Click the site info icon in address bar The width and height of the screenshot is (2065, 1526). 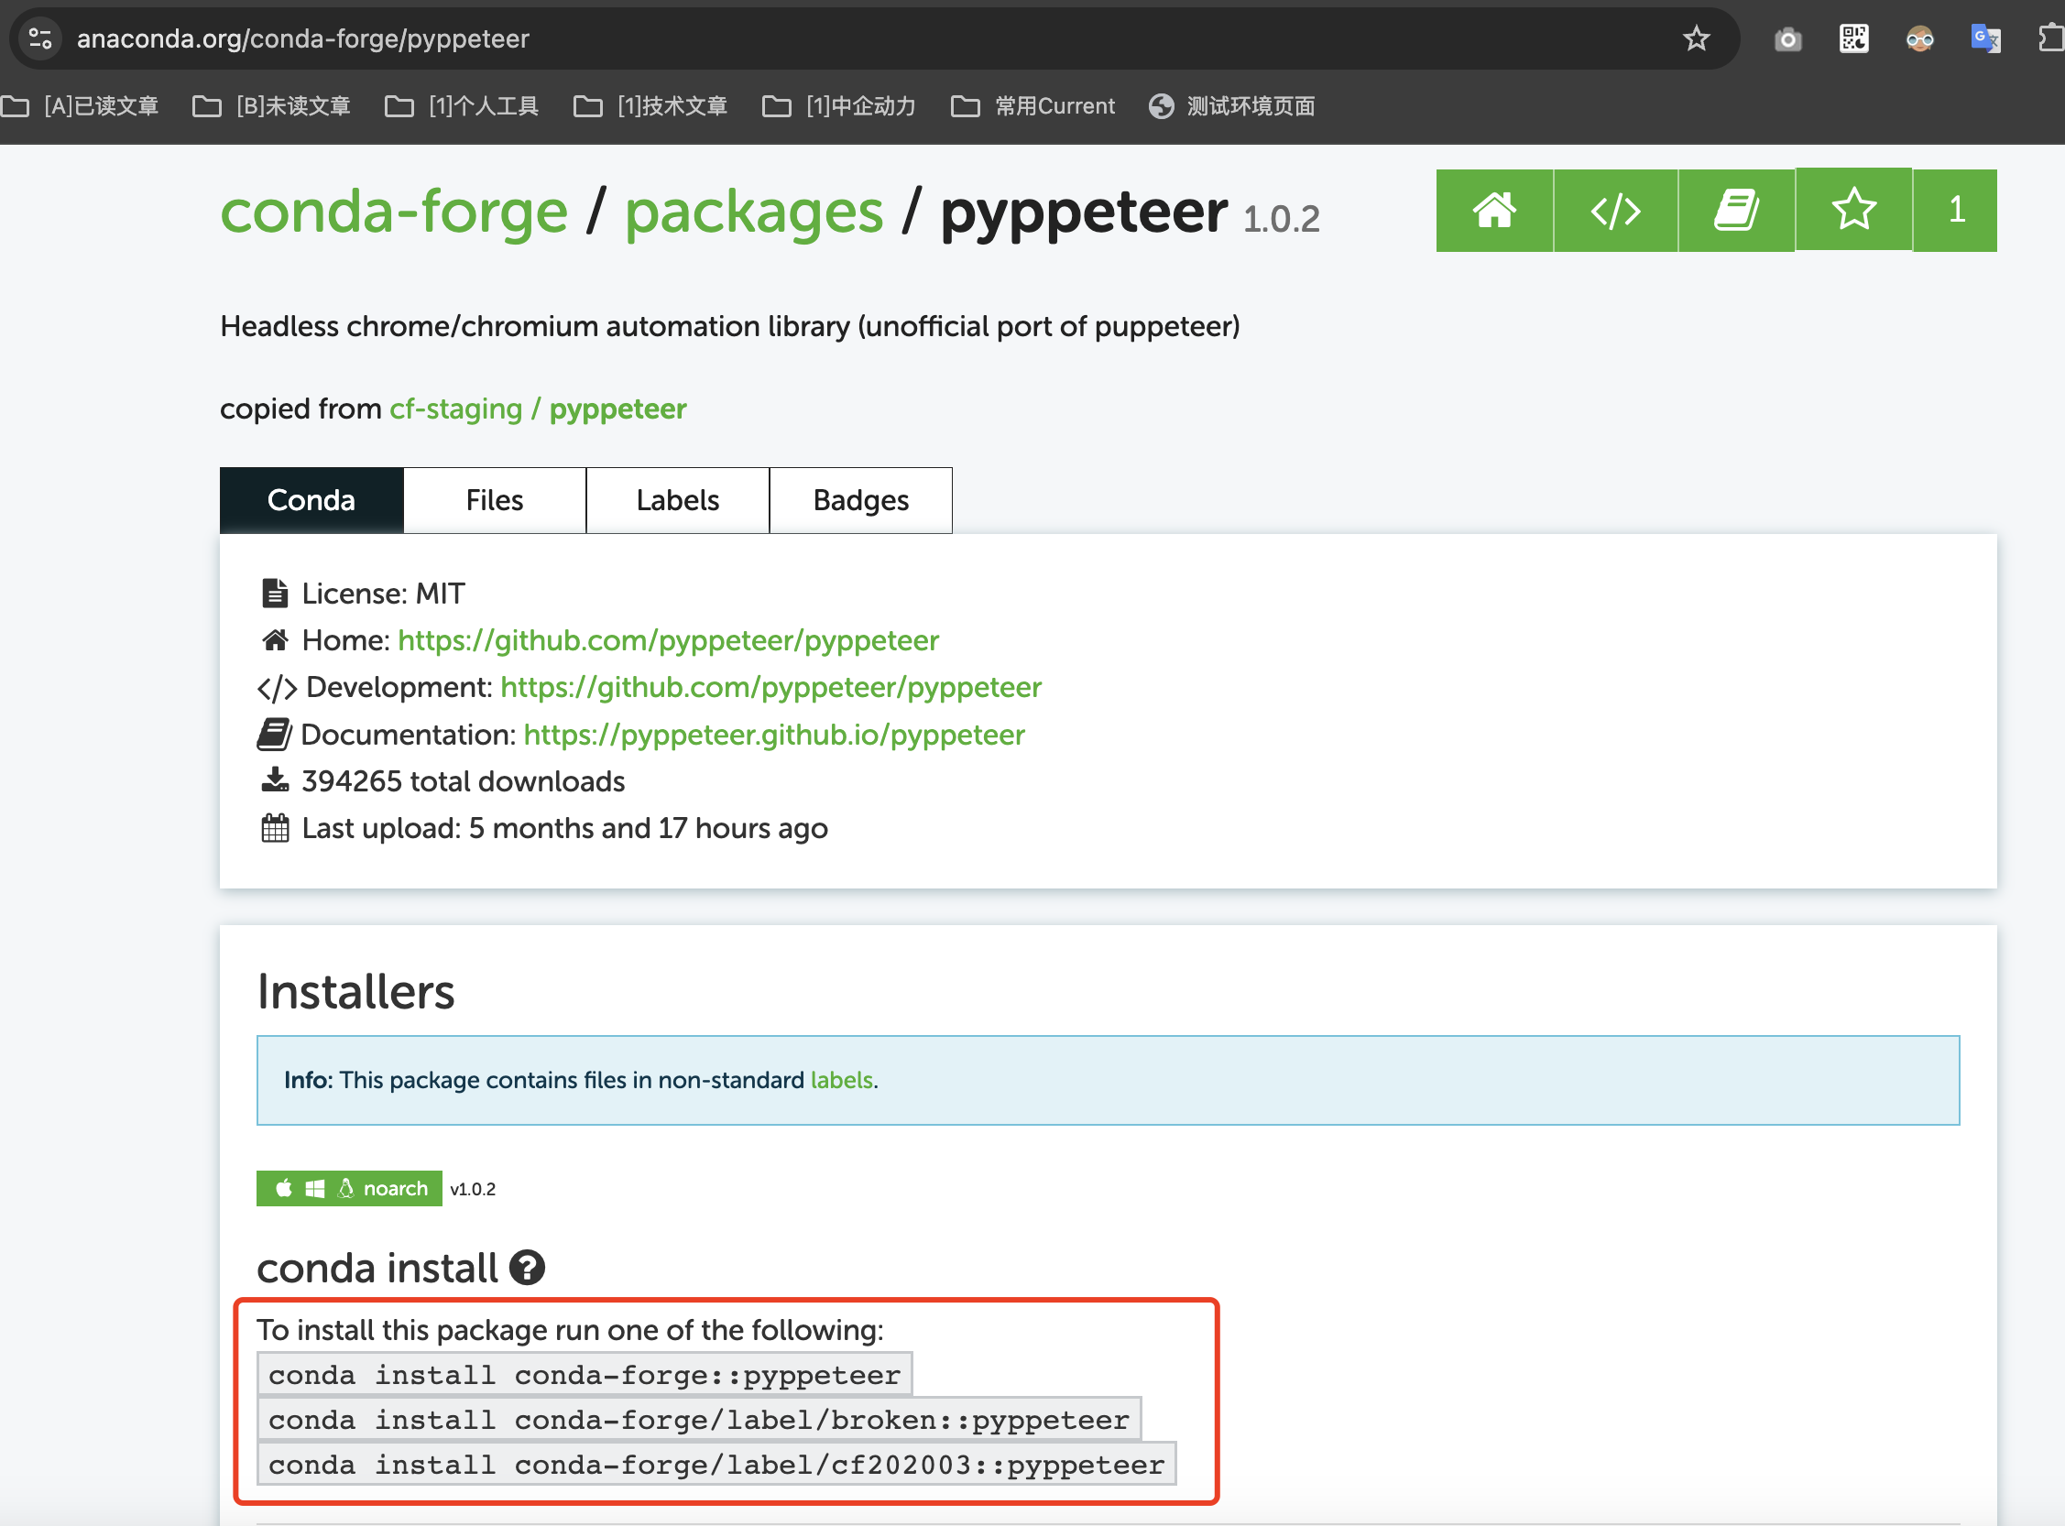(x=39, y=38)
